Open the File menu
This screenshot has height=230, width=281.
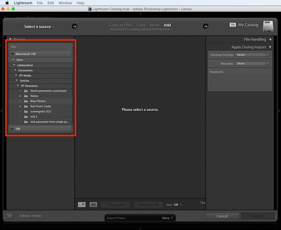[x=40, y=3]
